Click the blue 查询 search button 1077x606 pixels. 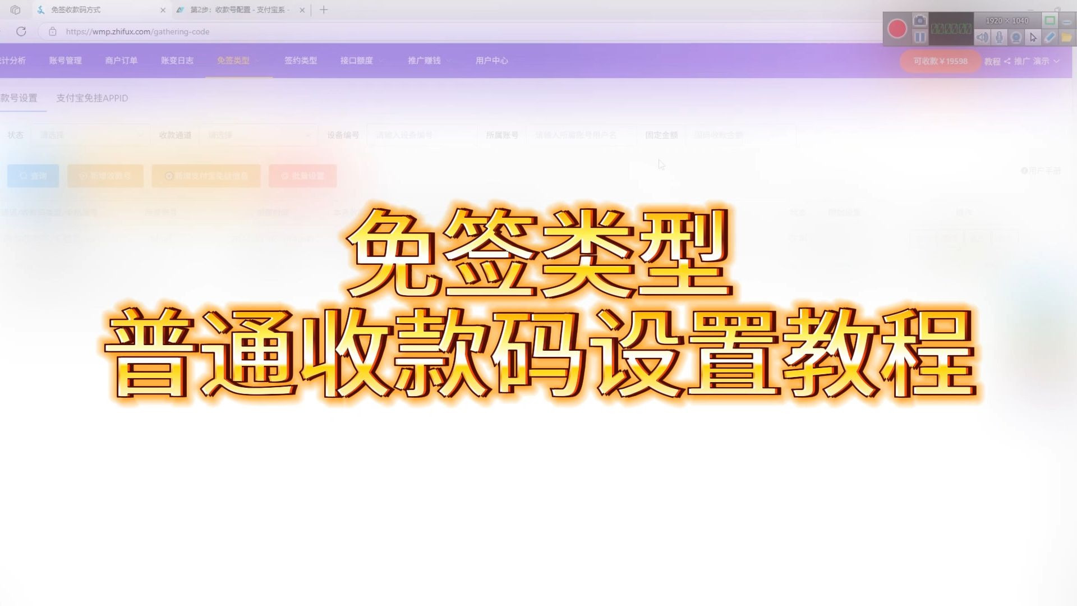point(33,176)
